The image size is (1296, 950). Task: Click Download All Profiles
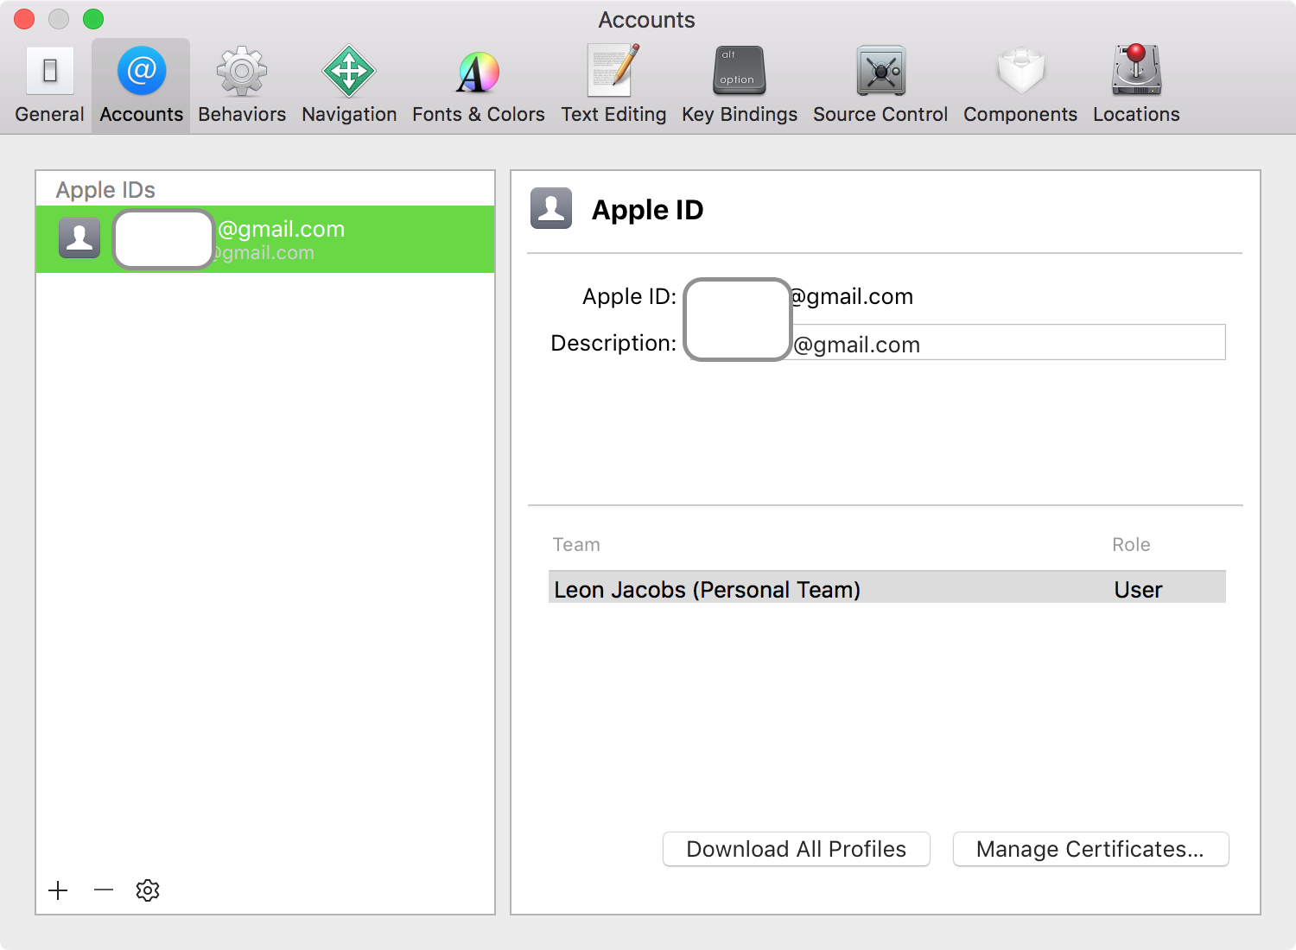796,849
